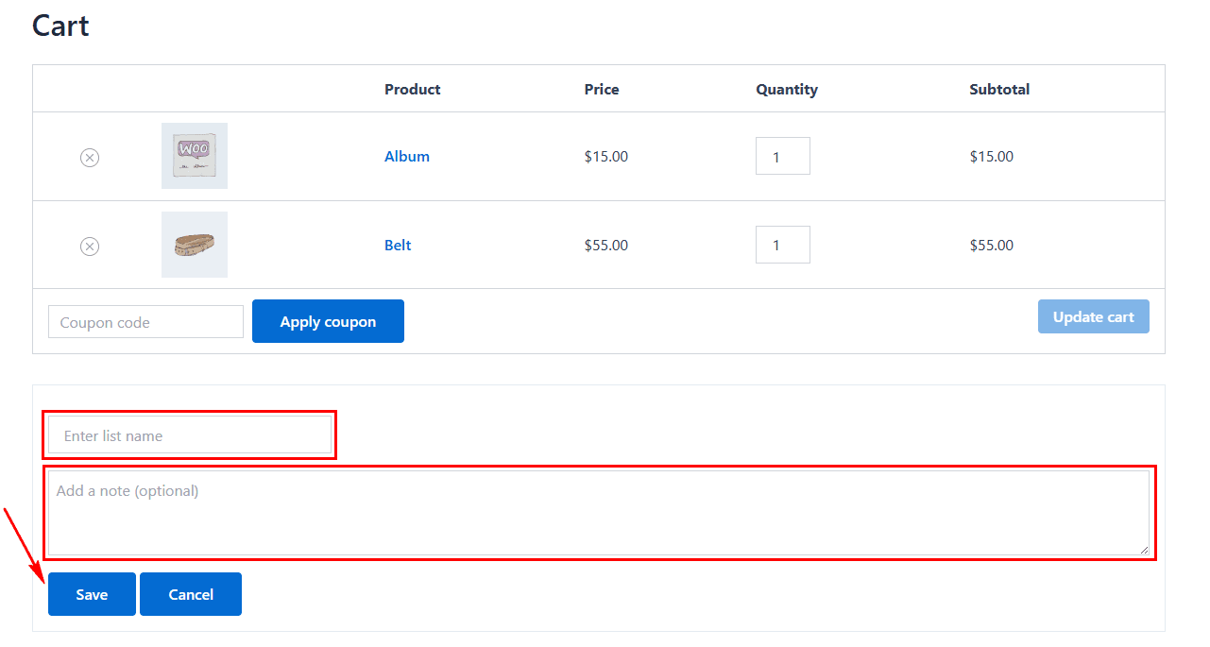Remove Belt from the cart
Viewport: 1210px width, 647px height.
coord(90,247)
